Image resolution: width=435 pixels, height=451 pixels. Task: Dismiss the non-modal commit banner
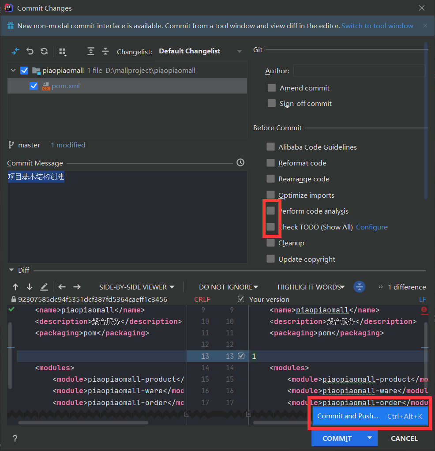pyautogui.click(x=425, y=26)
